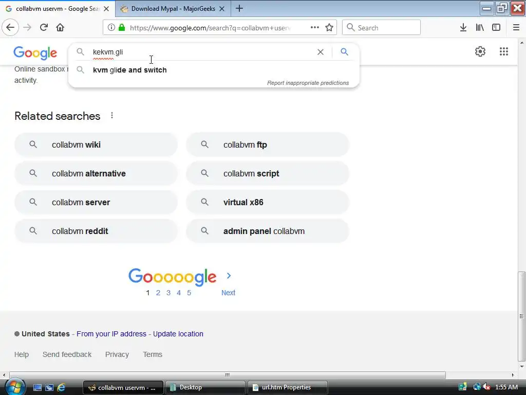Click the Google logo

pos(35,53)
